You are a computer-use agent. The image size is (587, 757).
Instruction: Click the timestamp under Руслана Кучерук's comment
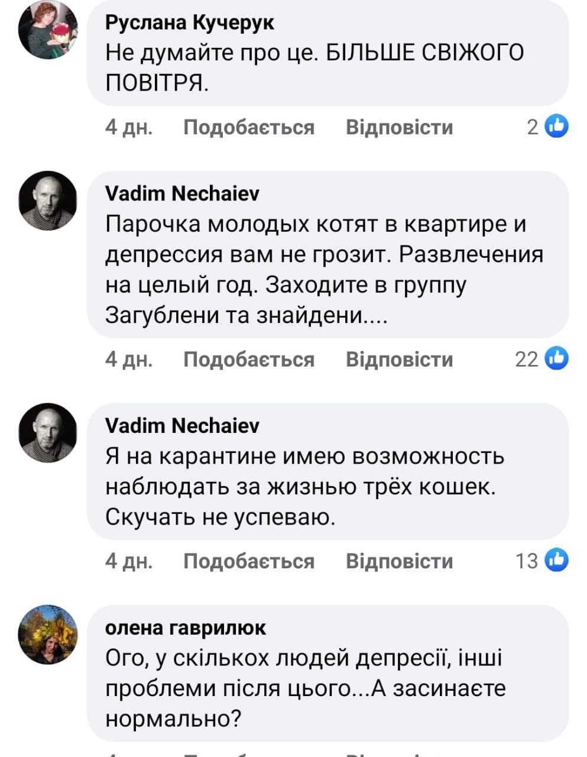point(129,127)
